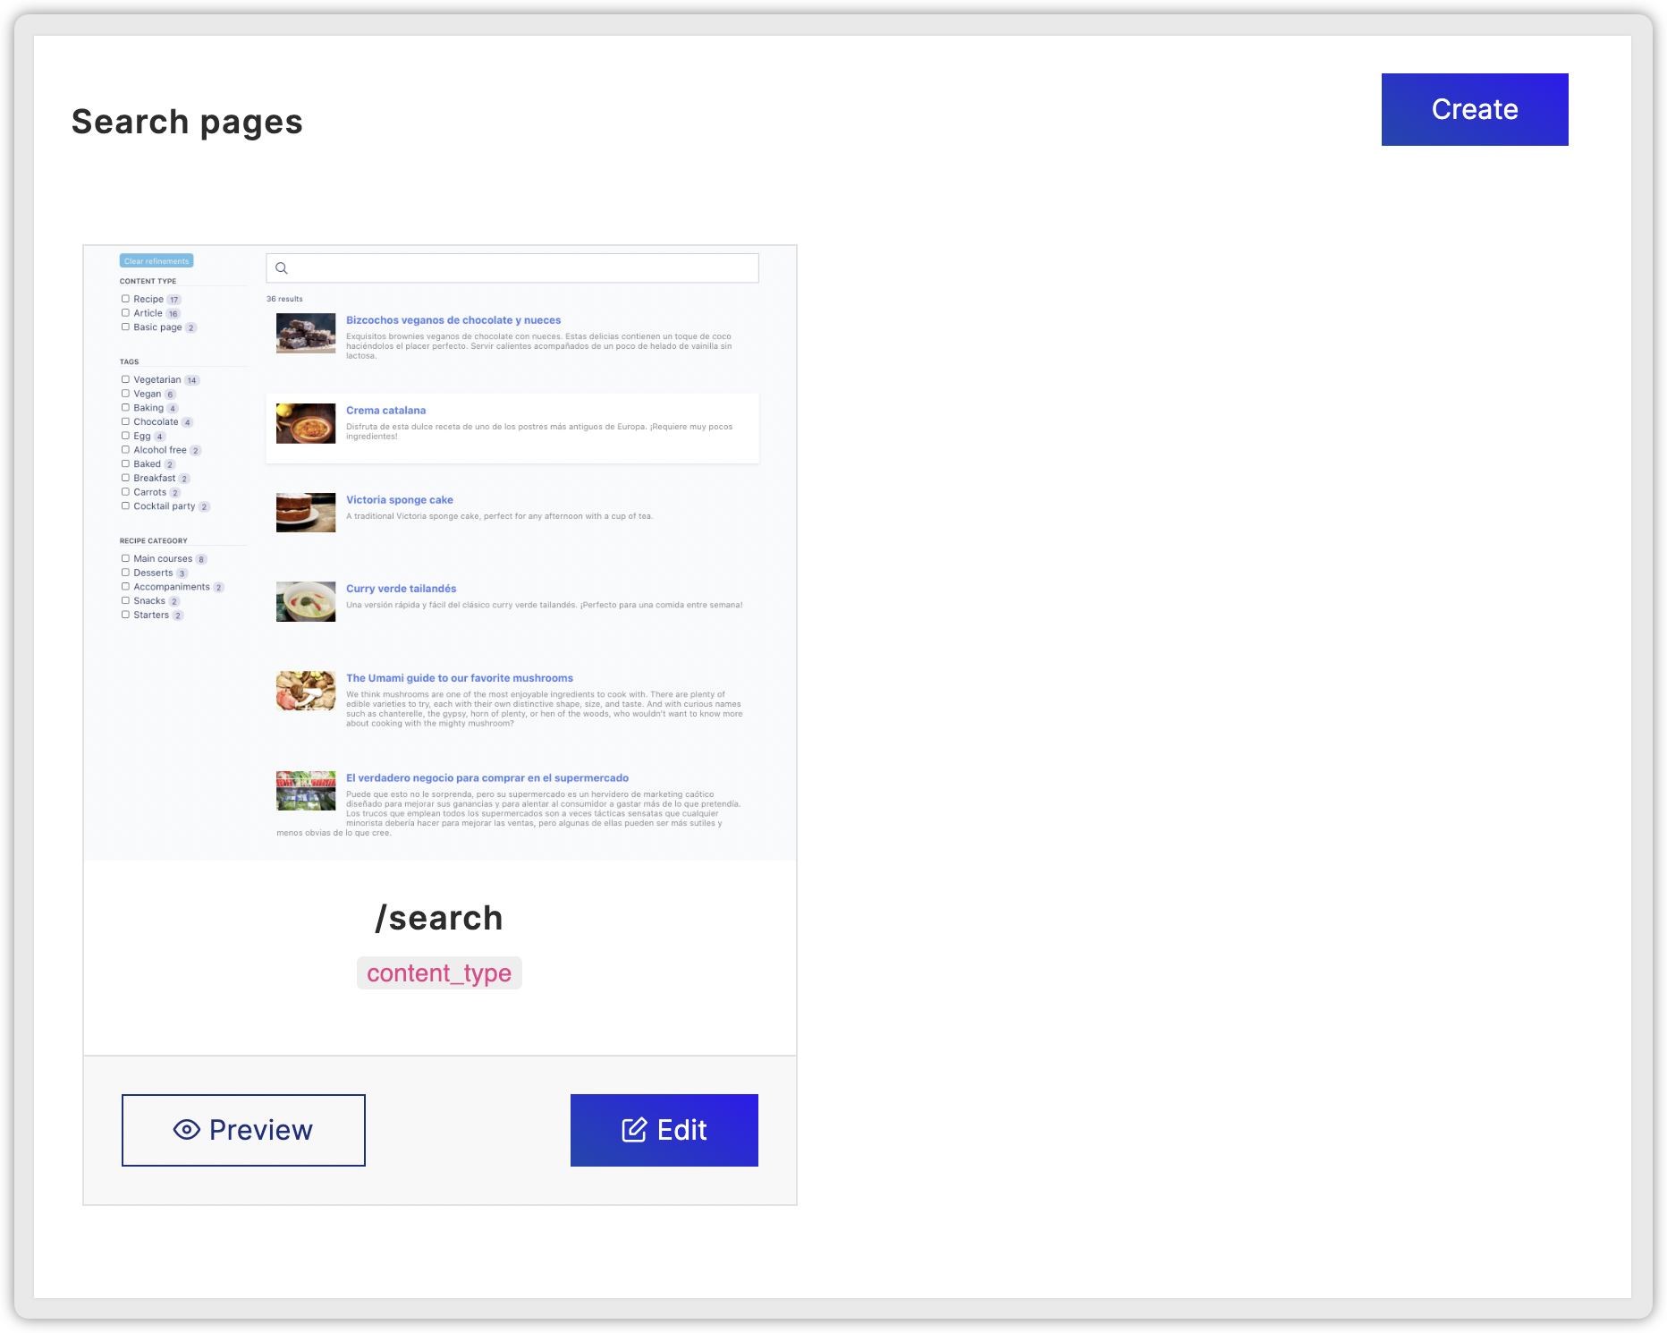
Task: Select the Carrots tag checkbox
Action: 125,492
